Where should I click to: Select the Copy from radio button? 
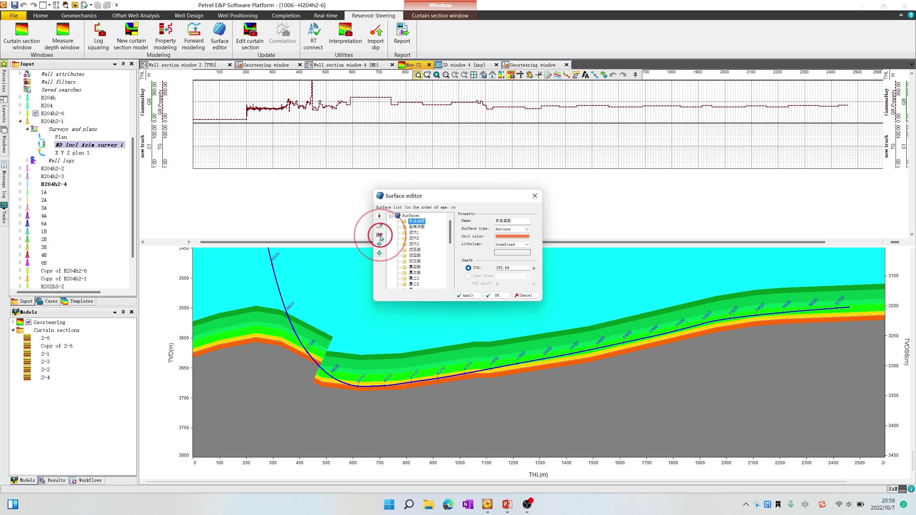point(468,276)
